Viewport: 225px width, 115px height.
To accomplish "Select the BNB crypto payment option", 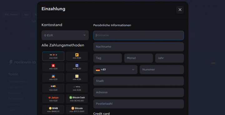I will coord(53,110).
